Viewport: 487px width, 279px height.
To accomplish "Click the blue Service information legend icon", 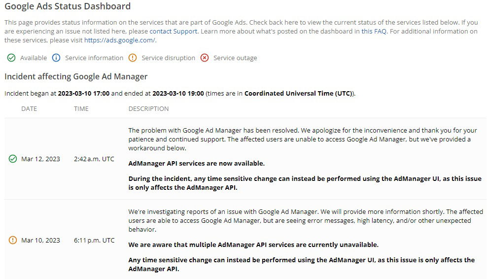I will (x=56, y=58).
